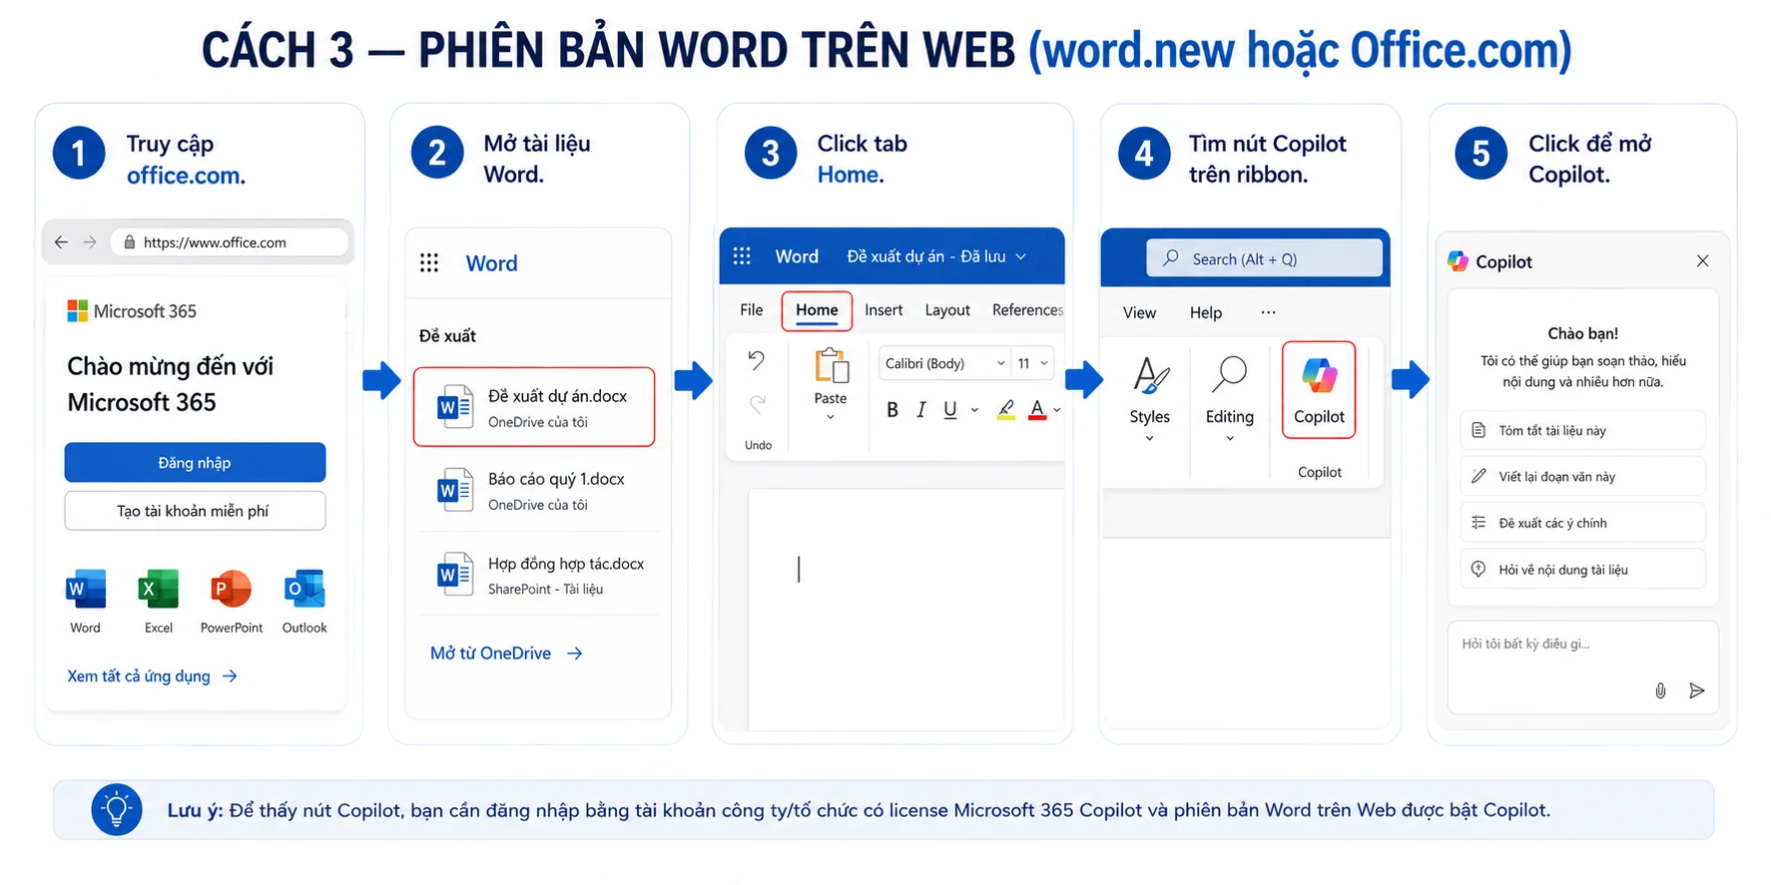
Task: Click the Microsoft 365 logo
Action: pyautogui.click(x=77, y=311)
